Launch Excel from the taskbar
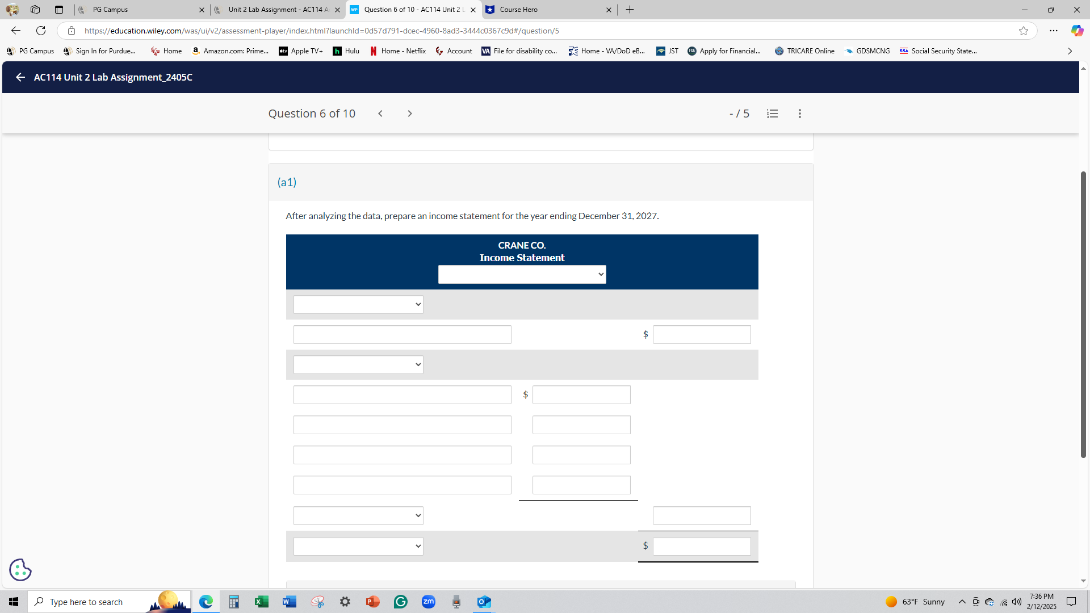Screen dimensions: 1090x613 tap(261, 602)
